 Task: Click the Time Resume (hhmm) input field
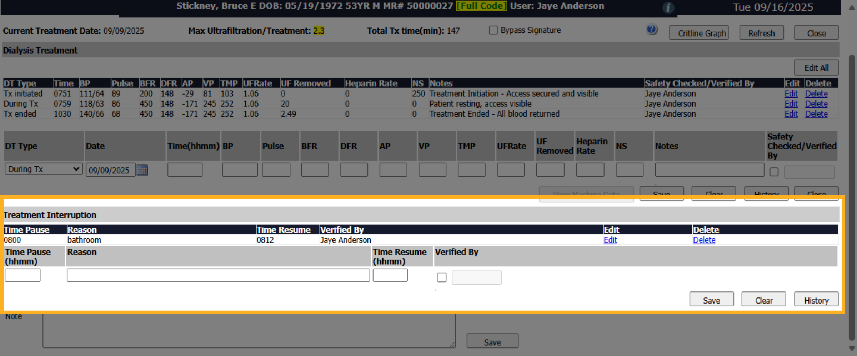390,275
